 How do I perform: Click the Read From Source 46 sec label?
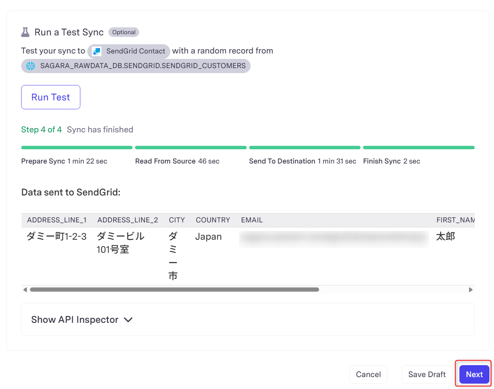[x=177, y=161]
